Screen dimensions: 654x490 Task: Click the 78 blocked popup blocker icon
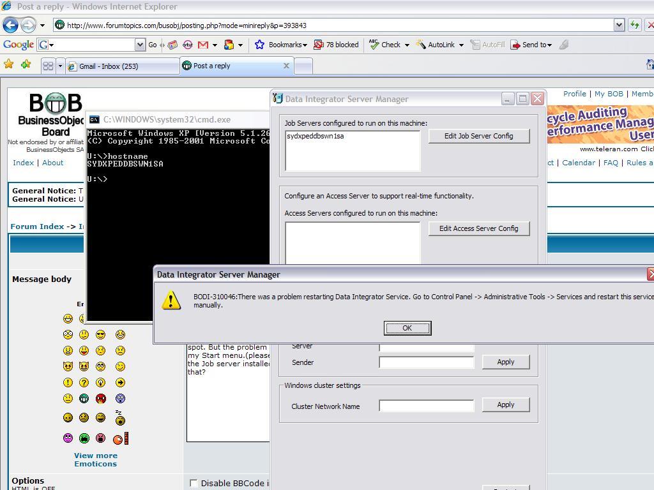319,45
